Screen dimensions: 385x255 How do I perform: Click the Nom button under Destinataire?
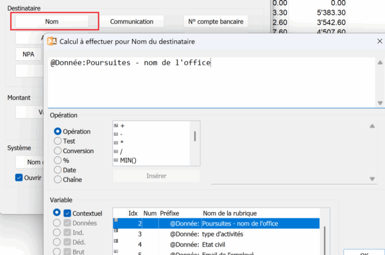52,22
